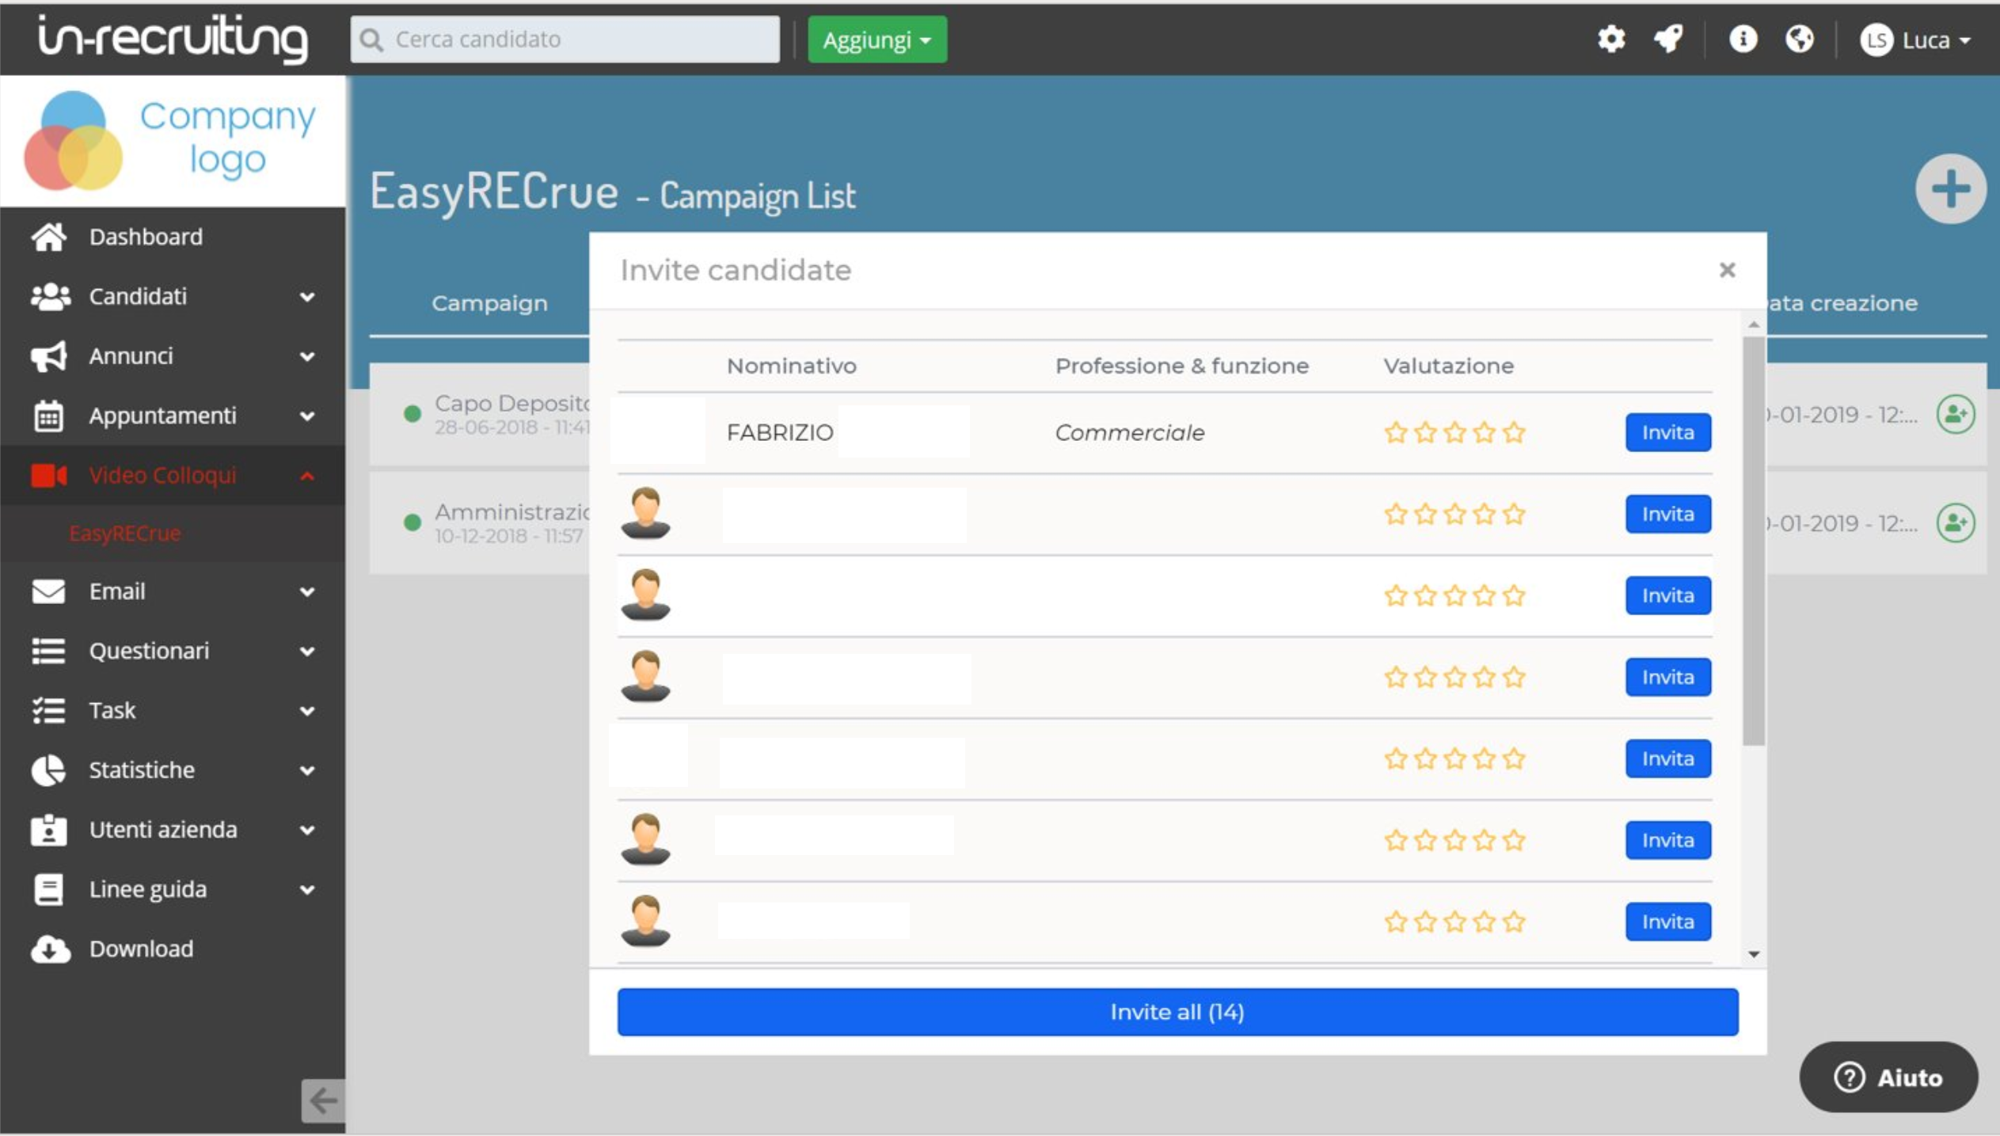Collapse sidebar with the left arrow button
This screenshot has width=2000, height=1136.
[x=323, y=1100]
